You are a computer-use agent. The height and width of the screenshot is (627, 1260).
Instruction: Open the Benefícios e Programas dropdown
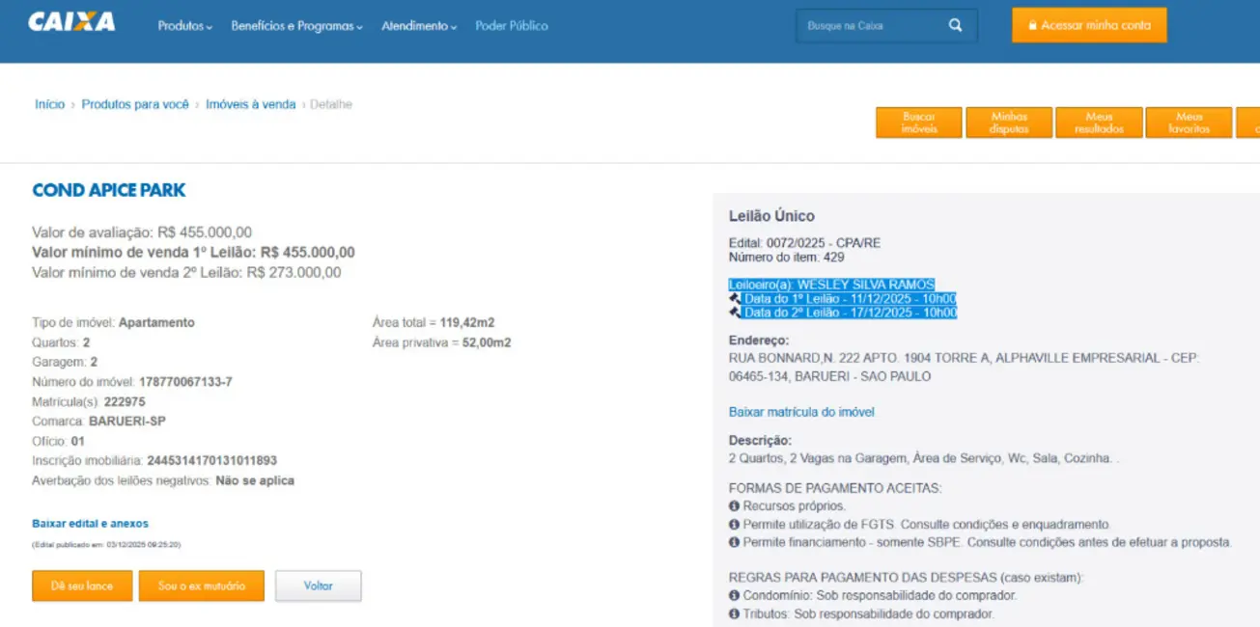pos(296,26)
